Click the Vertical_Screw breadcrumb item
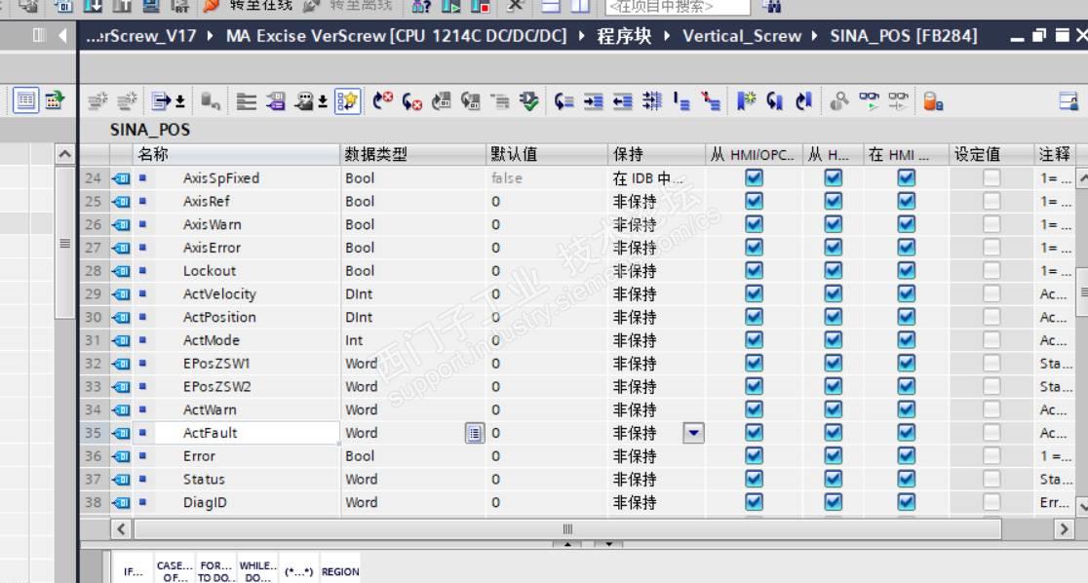This screenshot has height=583, width=1088. pyautogui.click(x=742, y=36)
